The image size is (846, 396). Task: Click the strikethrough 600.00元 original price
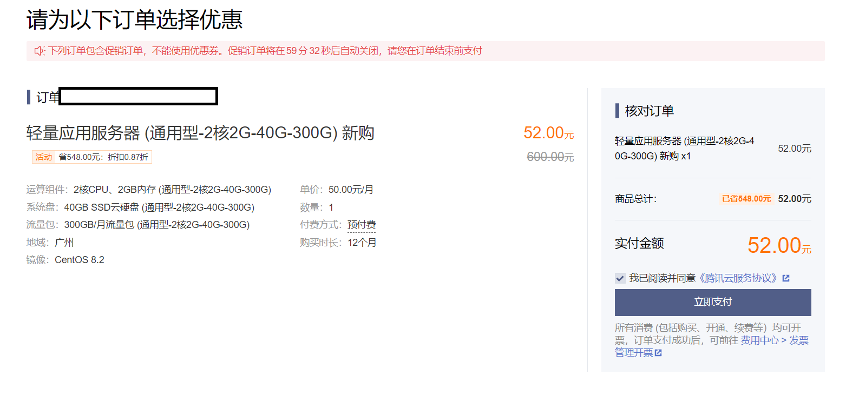(x=550, y=157)
